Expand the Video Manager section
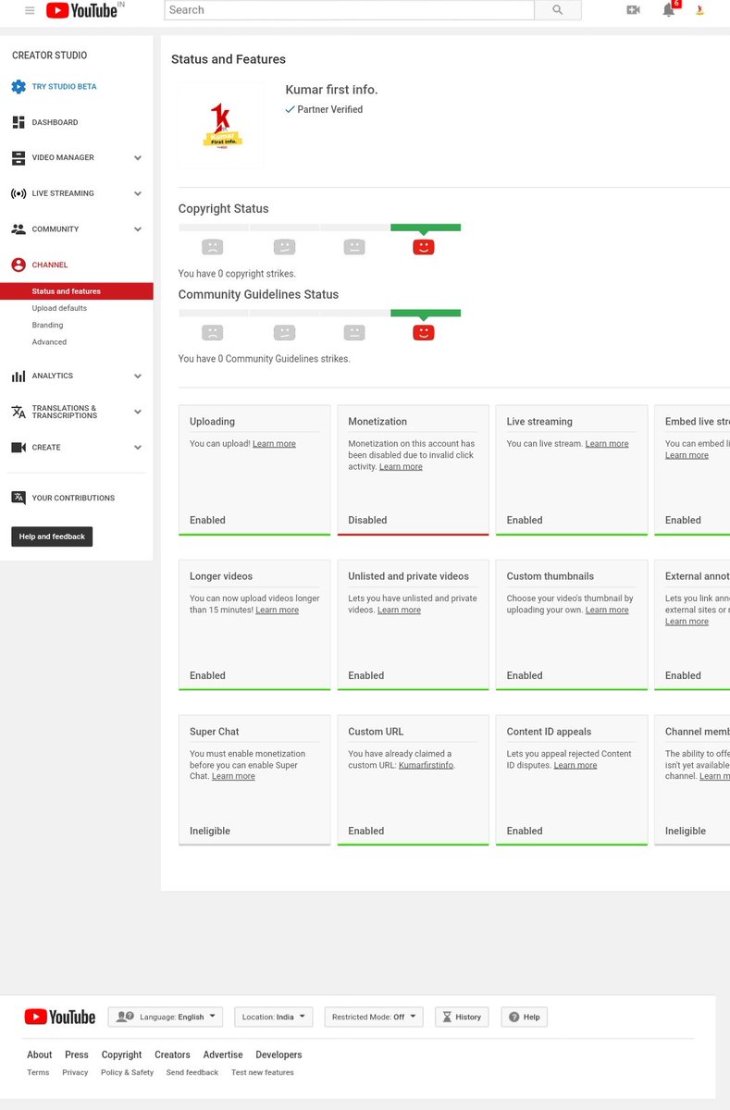Screen dimensions: 730x1110 [138, 158]
